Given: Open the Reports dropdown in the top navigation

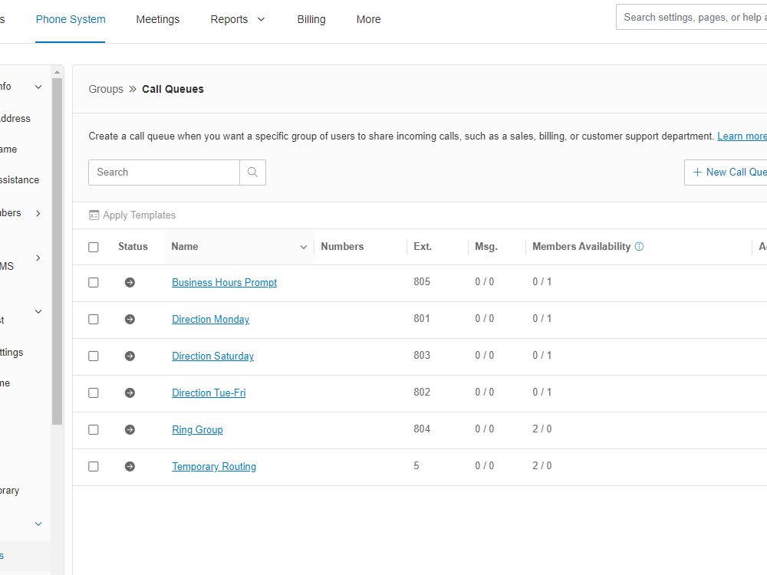Looking at the screenshot, I should (x=238, y=19).
